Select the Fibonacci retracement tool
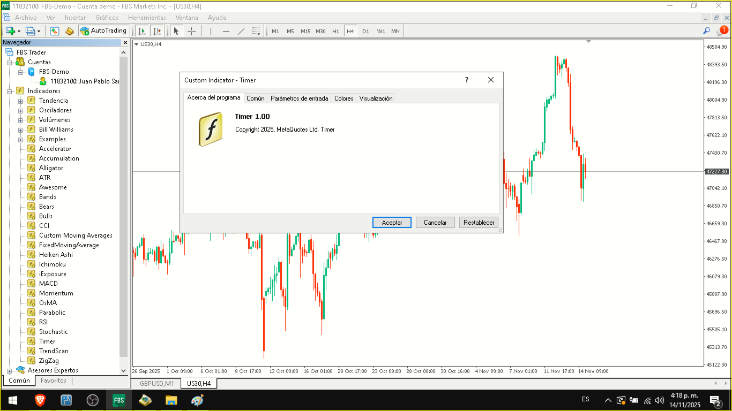The width and height of the screenshot is (732, 411). point(256,31)
